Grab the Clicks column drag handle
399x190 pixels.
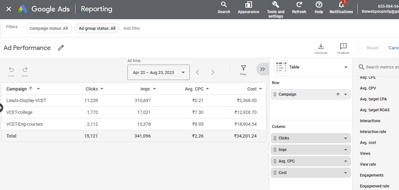pyautogui.click(x=275, y=138)
